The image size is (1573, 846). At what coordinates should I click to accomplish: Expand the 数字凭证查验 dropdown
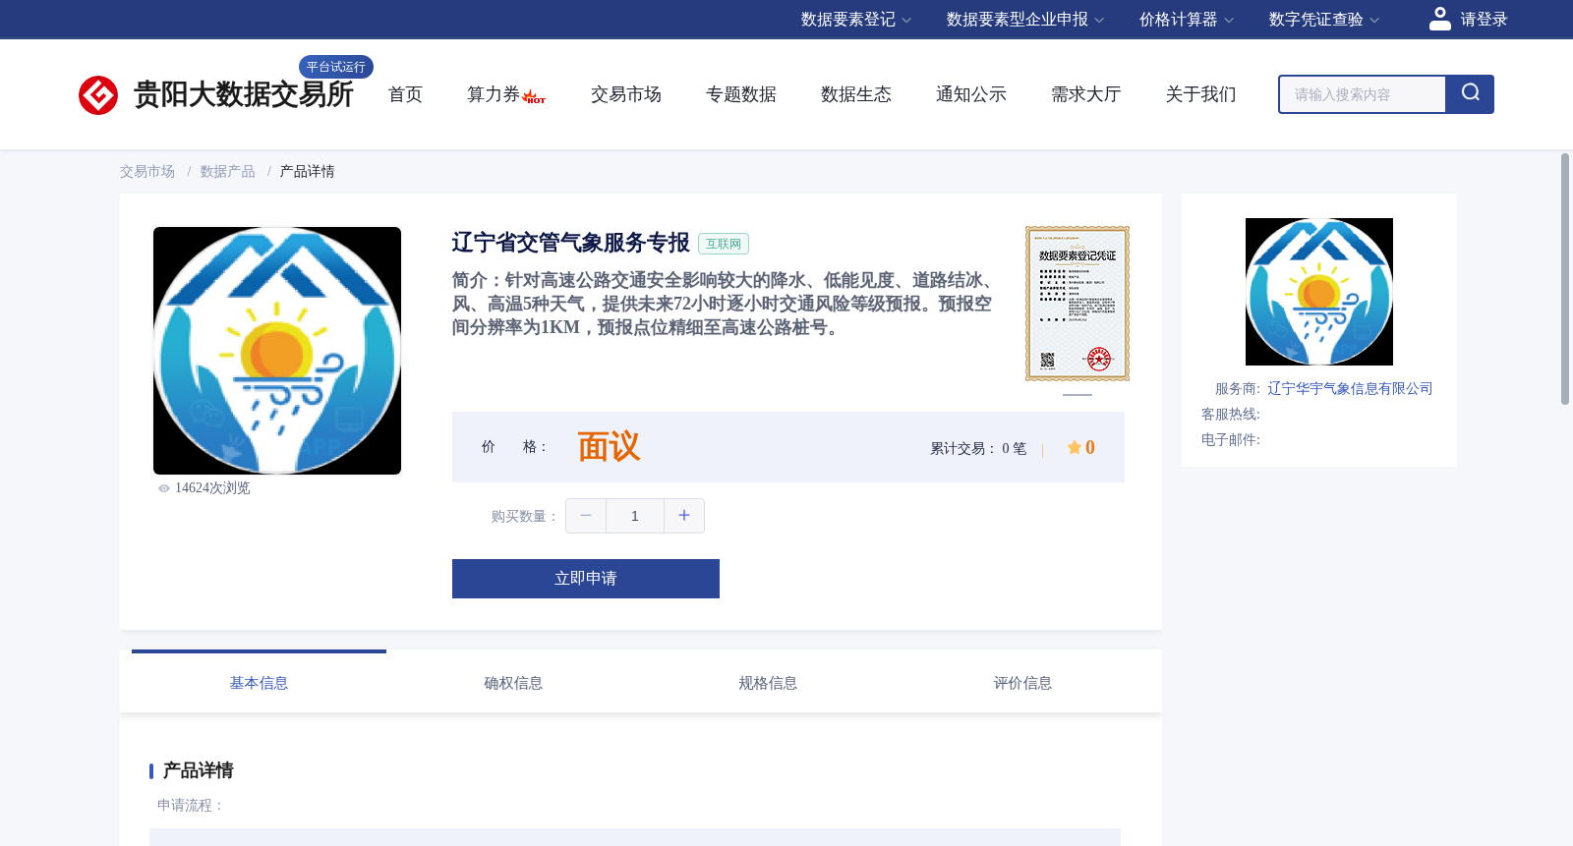tap(1324, 20)
